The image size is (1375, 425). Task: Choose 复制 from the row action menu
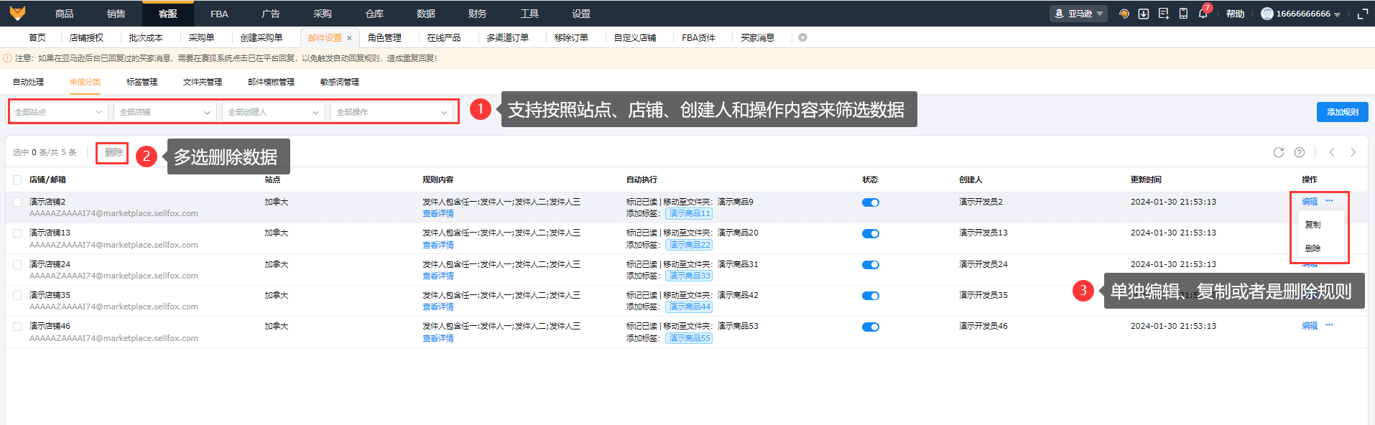1313,225
